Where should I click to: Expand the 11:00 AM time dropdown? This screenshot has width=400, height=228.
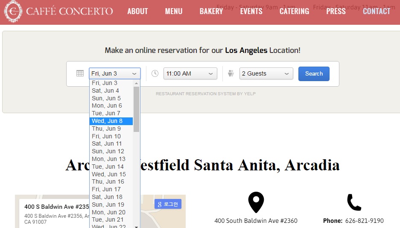[190, 73]
